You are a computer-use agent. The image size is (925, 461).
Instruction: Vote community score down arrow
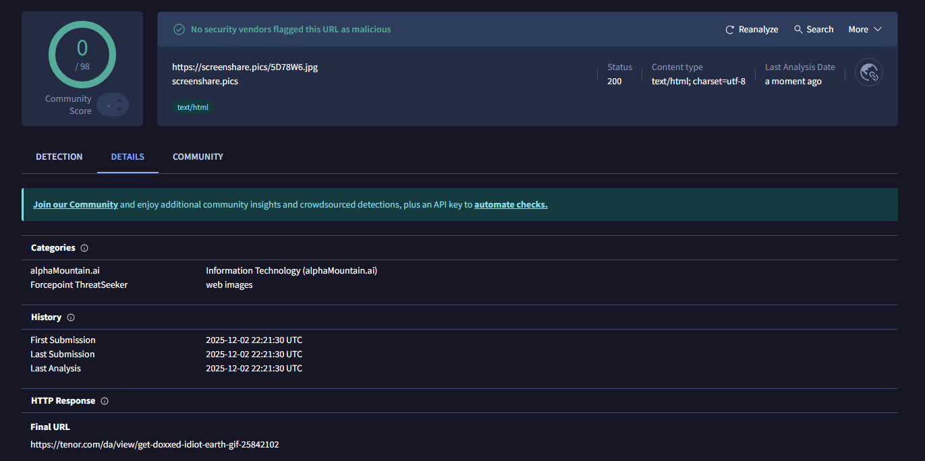tap(119, 109)
